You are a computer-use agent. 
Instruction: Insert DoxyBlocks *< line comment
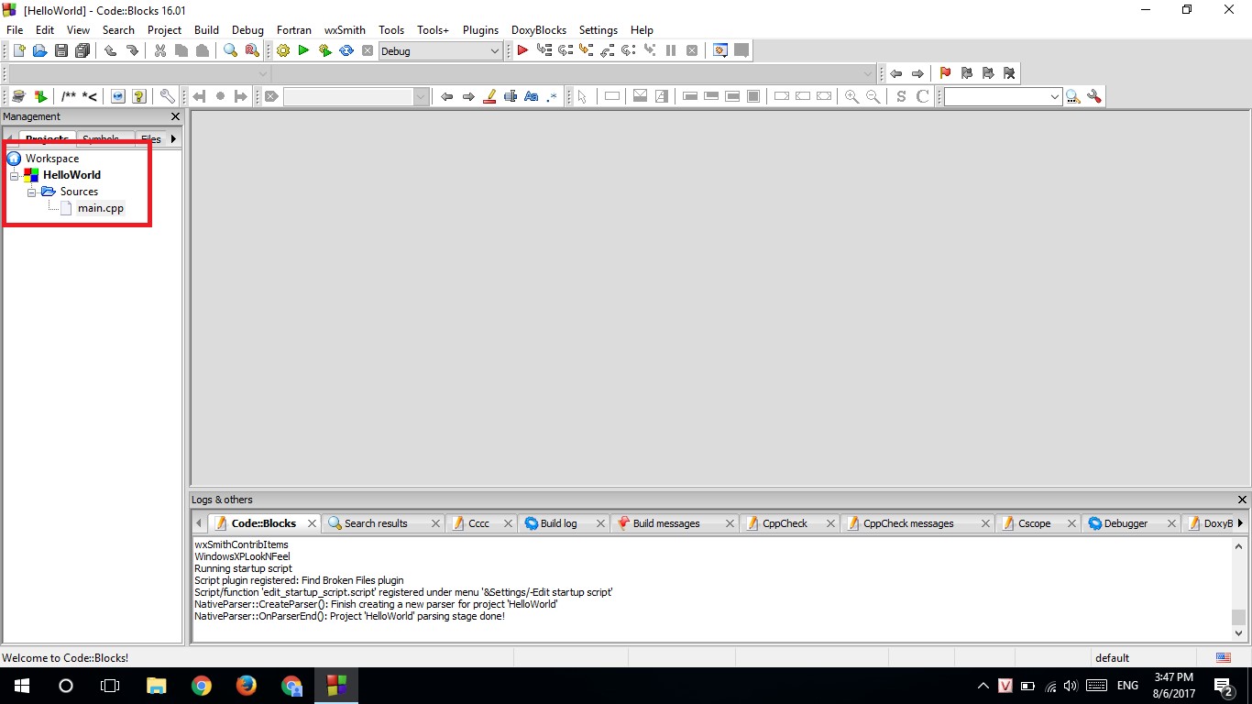click(90, 96)
